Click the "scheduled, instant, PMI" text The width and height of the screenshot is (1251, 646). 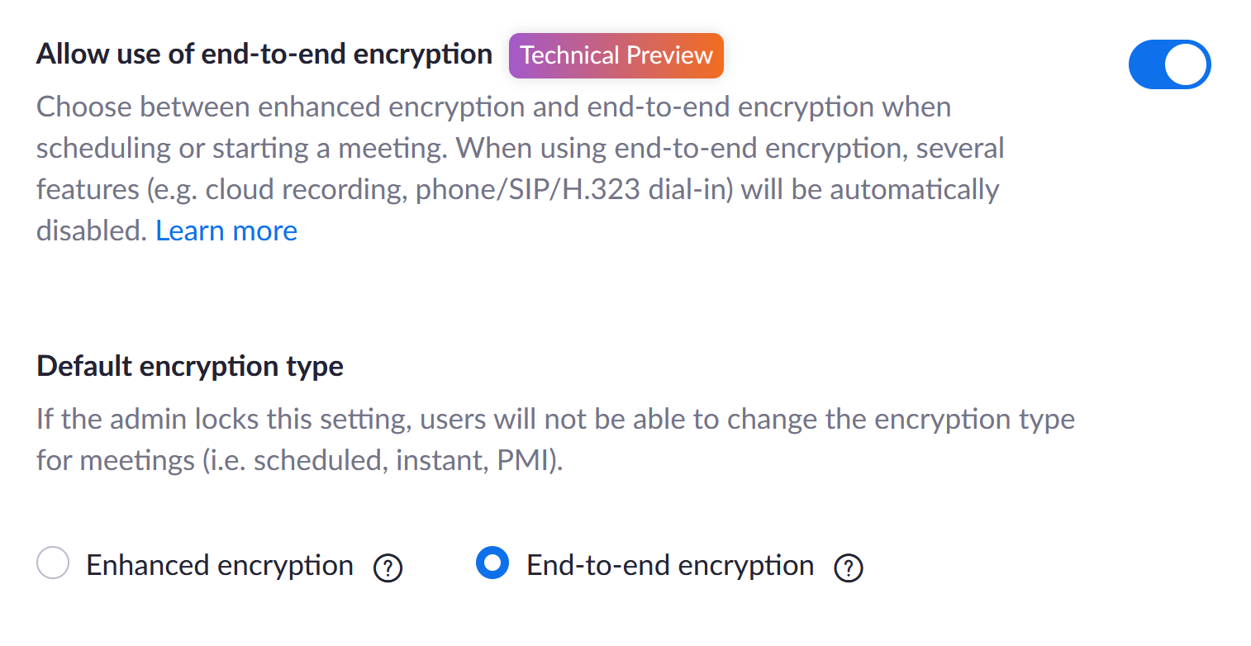pos(402,461)
